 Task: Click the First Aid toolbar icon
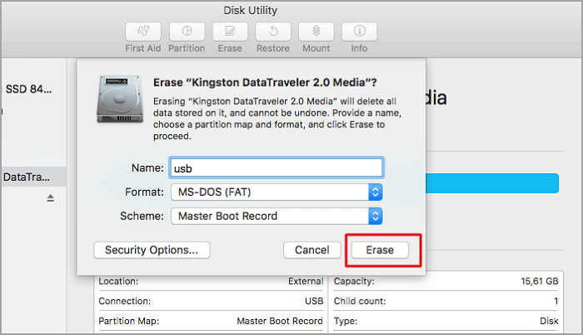(x=143, y=32)
